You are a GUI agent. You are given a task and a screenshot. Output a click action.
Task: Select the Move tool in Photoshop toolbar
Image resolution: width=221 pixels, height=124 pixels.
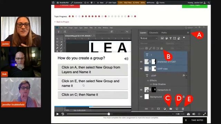[57, 39]
